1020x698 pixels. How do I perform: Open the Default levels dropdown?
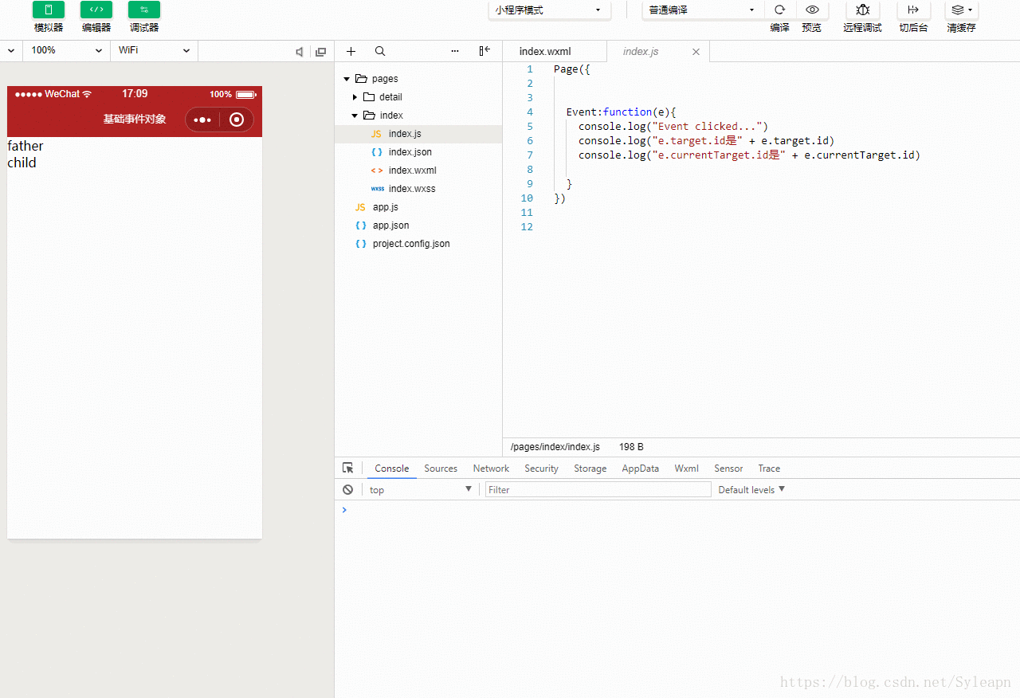click(751, 489)
